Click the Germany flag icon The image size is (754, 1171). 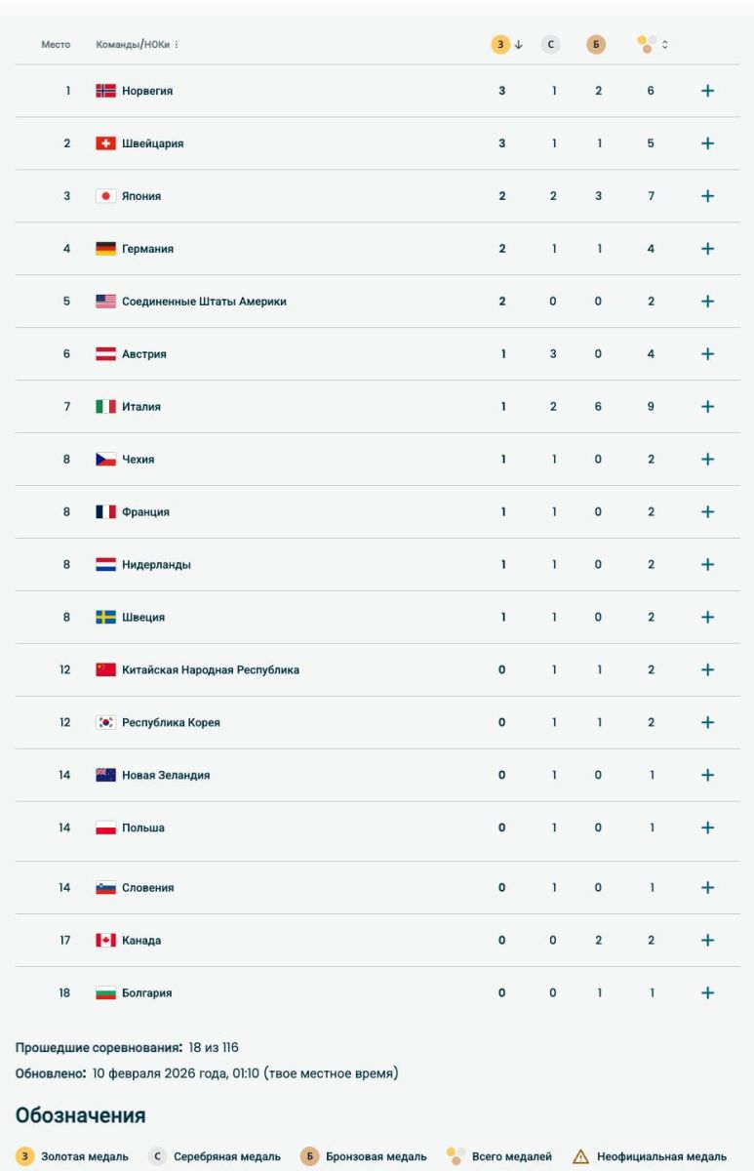pyautogui.click(x=105, y=249)
